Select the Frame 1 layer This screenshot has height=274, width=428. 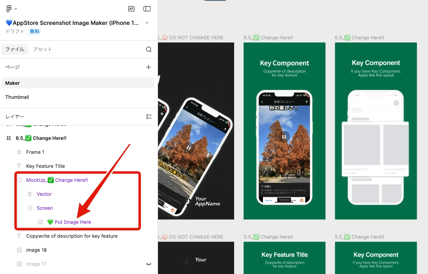[x=35, y=152]
